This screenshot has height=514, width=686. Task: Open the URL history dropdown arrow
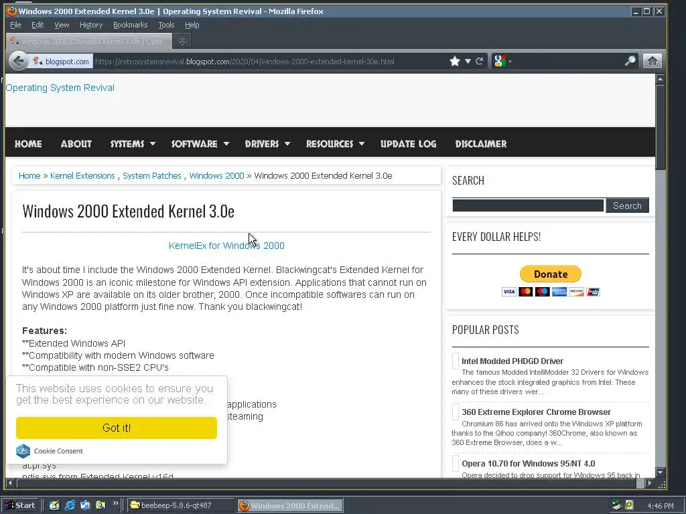pos(468,61)
